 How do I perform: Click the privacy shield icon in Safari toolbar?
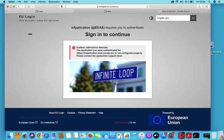coord(62,7)
